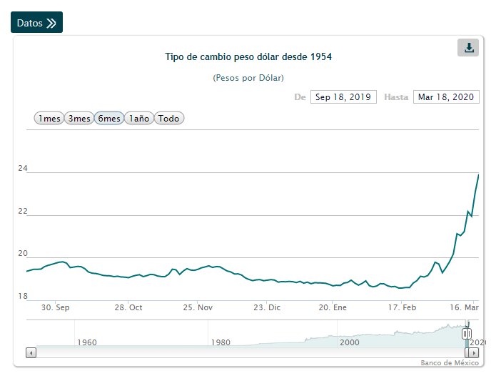This screenshot has width=496, height=391.
Task: Show full history with Todo
Action: click(169, 119)
